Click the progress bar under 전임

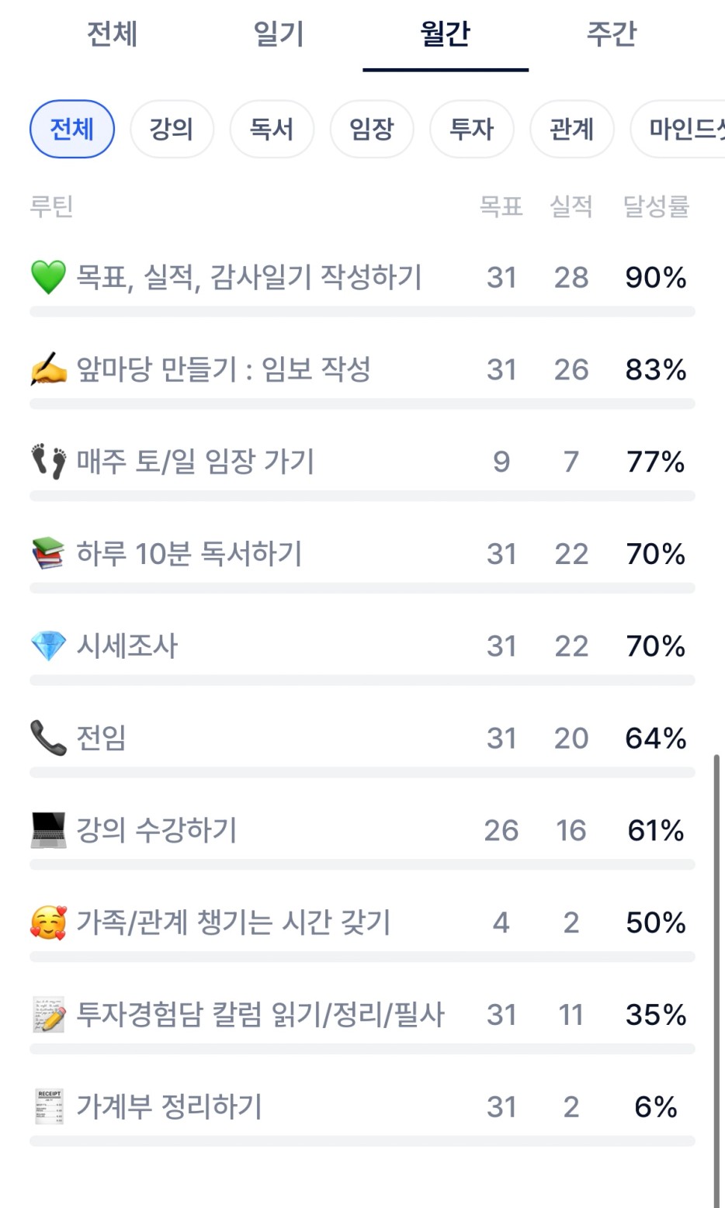coord(362,773)
